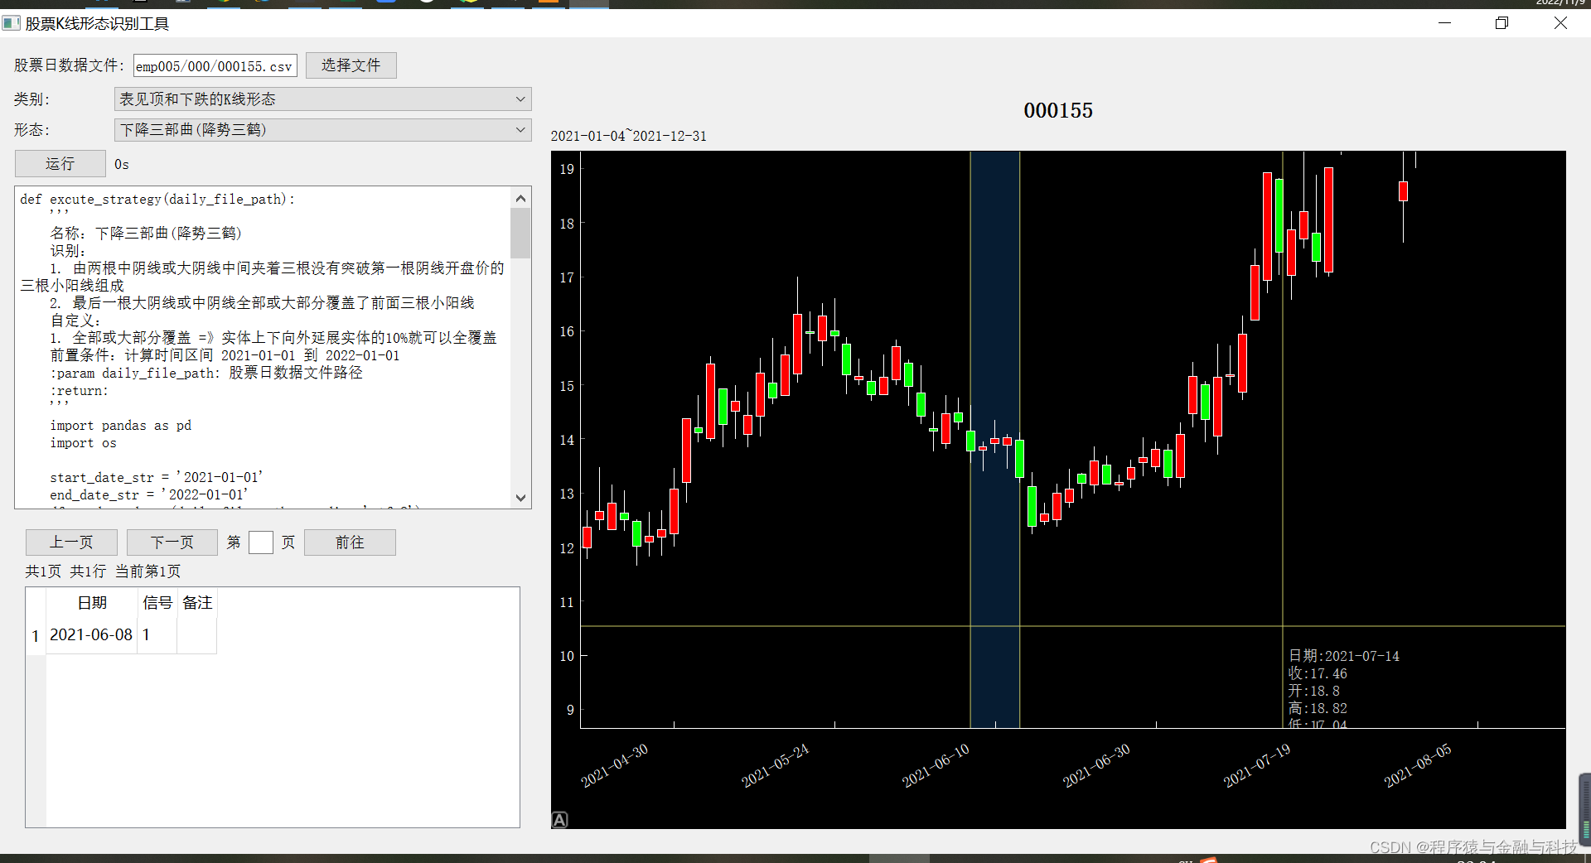The width and height of the screenshot is (1591, 863).
Task: Click the 日期 column header
Action: click(91, 603)
